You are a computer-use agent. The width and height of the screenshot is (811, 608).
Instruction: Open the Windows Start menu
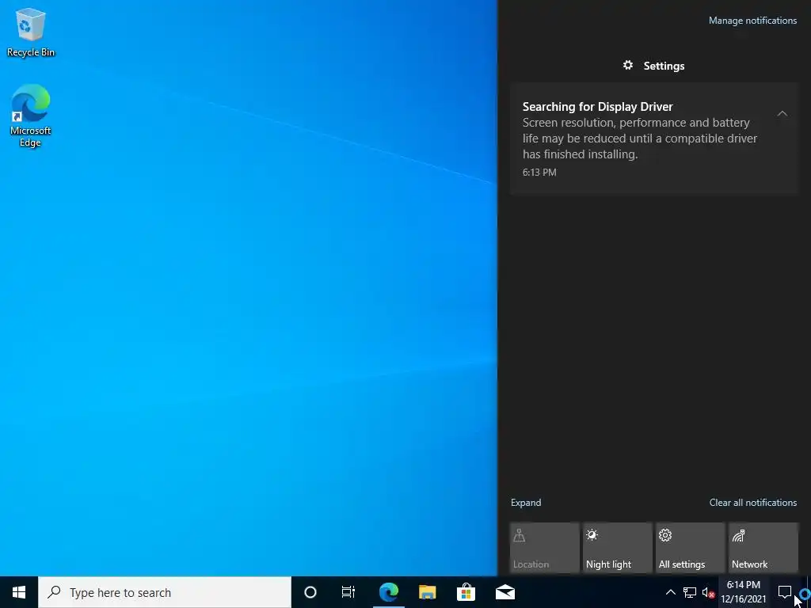tap(19, 592)
